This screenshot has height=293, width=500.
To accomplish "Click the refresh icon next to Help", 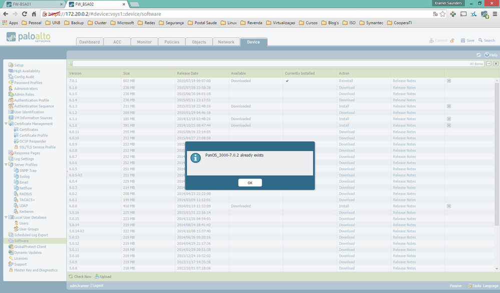I will 478,55.
